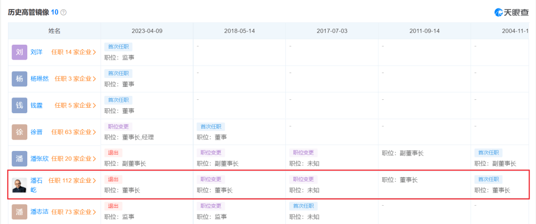Click the 潘 avatar icon for 潘志洁

tap(19, 212)
